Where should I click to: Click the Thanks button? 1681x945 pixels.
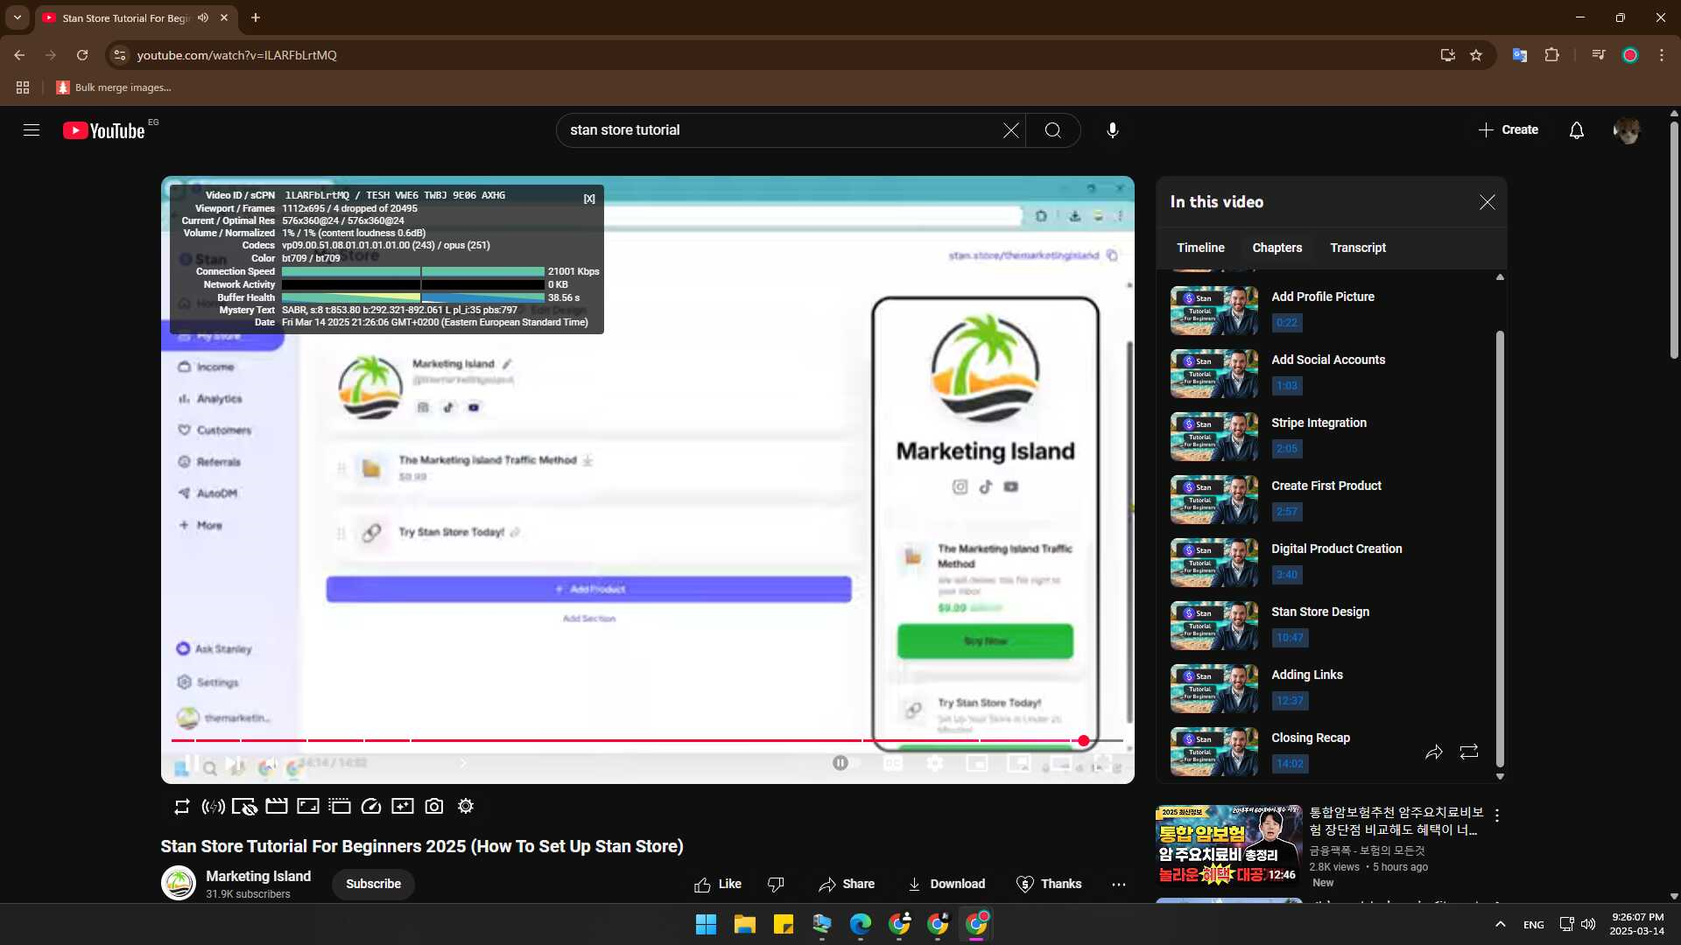[1050, 885]
